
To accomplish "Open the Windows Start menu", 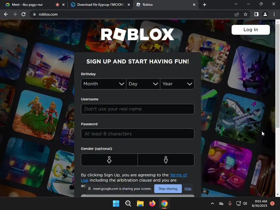I will click(x=116, y=203).
